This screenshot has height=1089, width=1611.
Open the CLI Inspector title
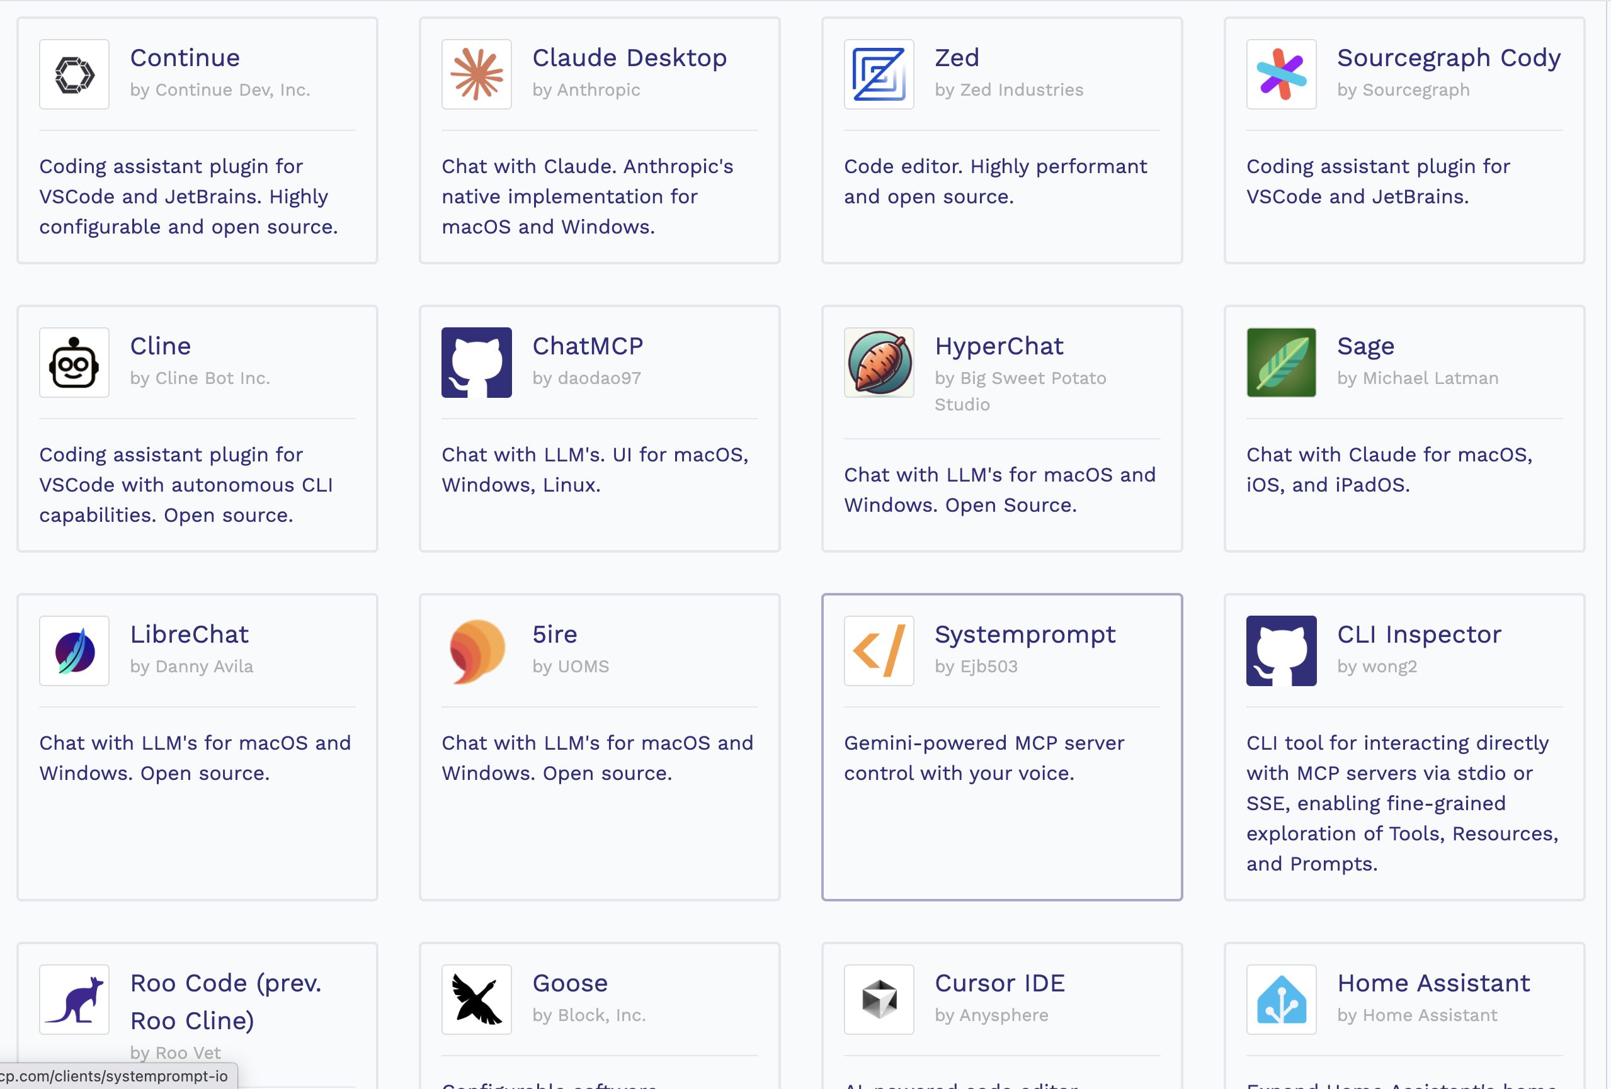(1419, 634)
